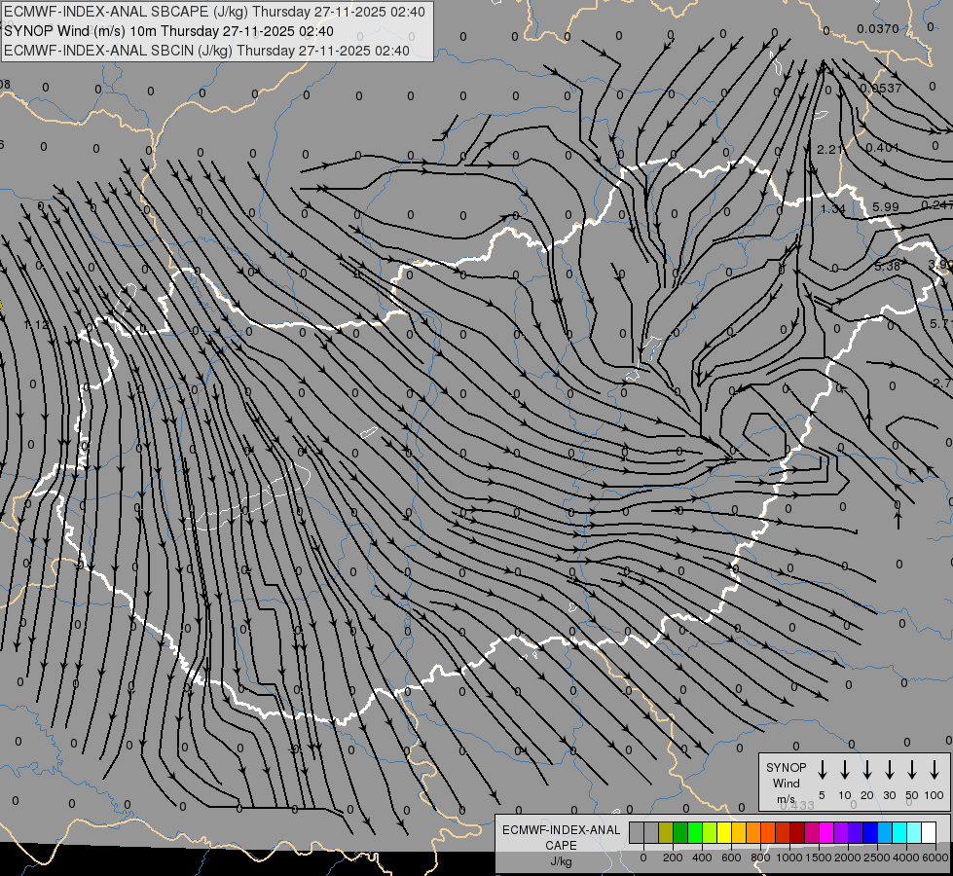Click the 1000 tick label on CAPE scale
Viewport: 953px width, 876px height.
pos(788,858)
